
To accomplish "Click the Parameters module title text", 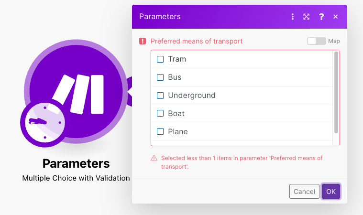I will [76, 163].
